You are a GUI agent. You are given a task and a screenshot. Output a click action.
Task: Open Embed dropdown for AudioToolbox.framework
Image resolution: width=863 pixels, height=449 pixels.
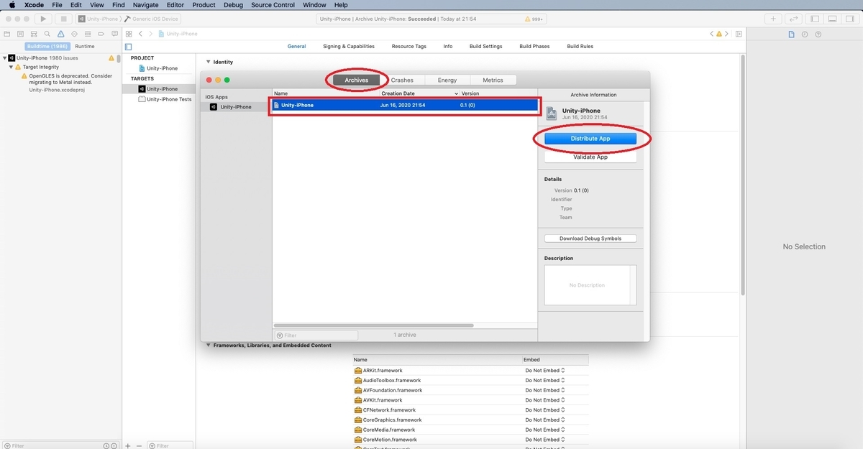point(545,381)
